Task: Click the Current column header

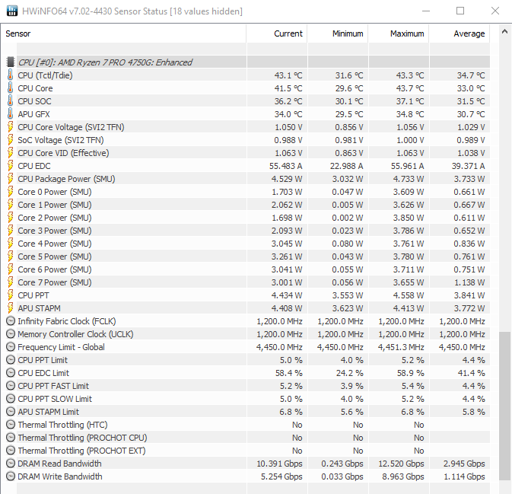Action: pyautogui.click(x=277, y=33)
